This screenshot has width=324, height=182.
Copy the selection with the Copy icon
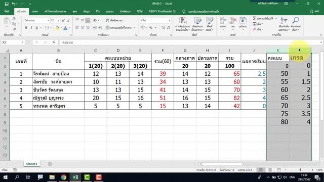click(14, 24)
